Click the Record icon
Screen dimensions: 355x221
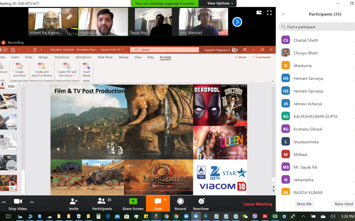[x=180, y=201]
